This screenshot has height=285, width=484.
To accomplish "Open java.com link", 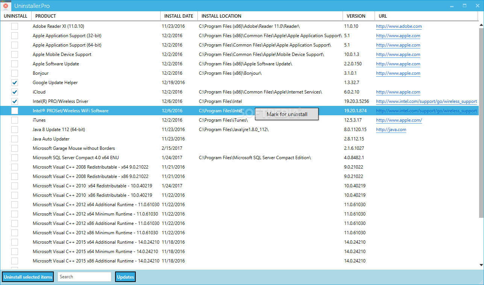I will (391, 130).
